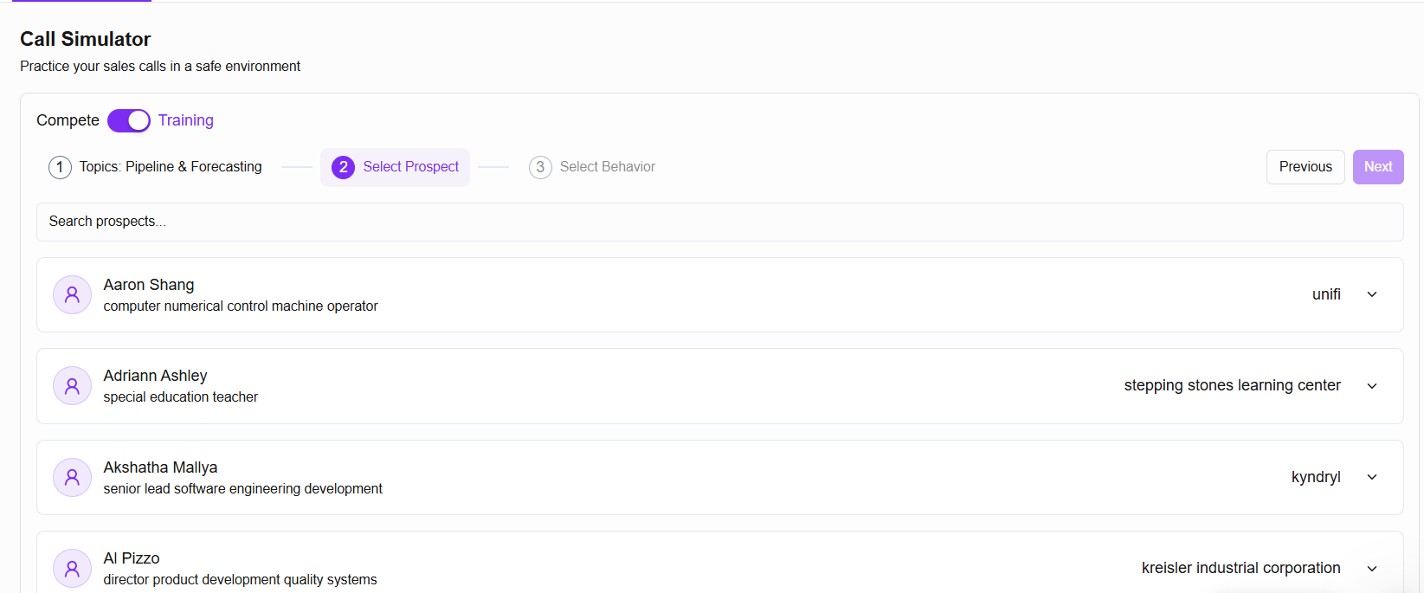Click Adriann Ashley's profile avatar icon
1424x593 pixels.
(72, 386)
